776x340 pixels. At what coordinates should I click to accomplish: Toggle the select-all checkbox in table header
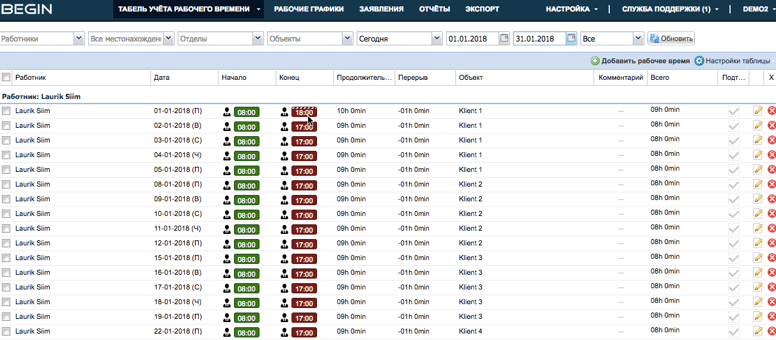(6, 77)
